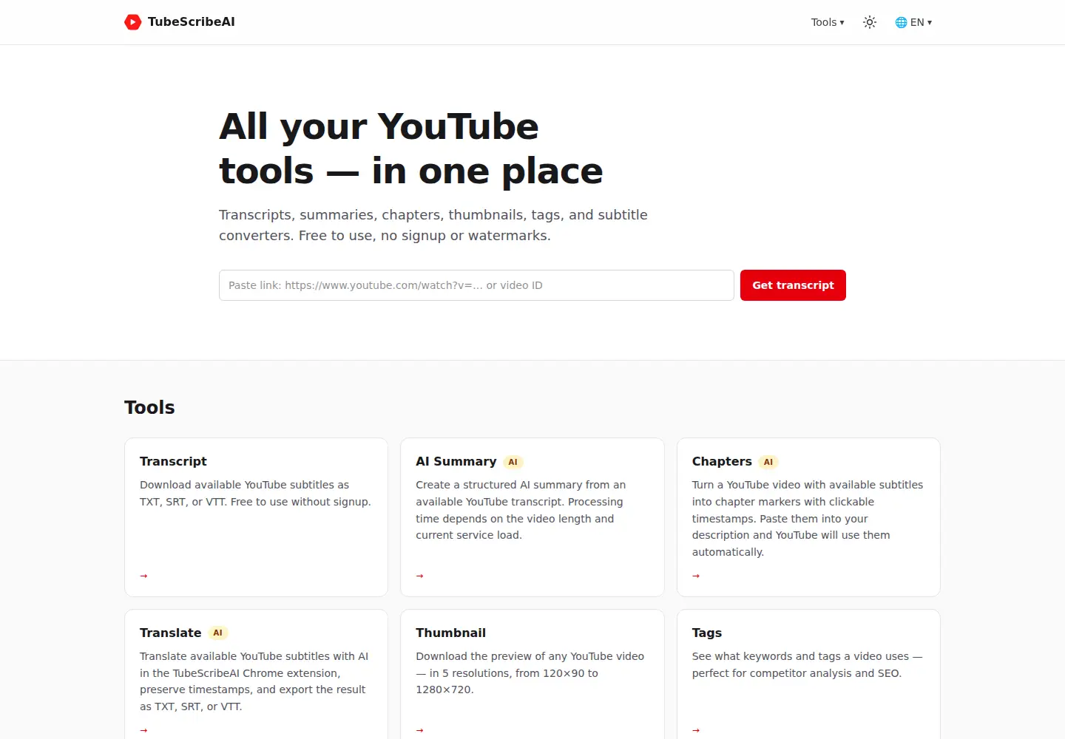This screenshot has height=739, width=1065.
Task: Click the arrow icon in the Chapters card
Action: (696, 576)
